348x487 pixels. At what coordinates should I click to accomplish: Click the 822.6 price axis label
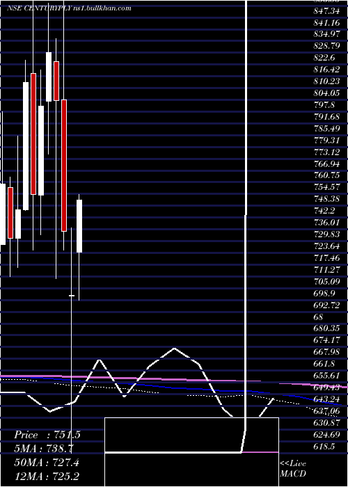tap(325, 58)
